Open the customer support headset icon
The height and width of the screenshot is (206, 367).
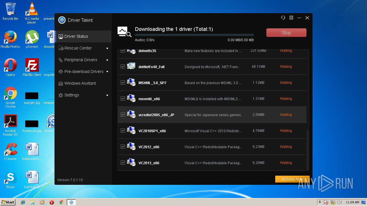283,18
